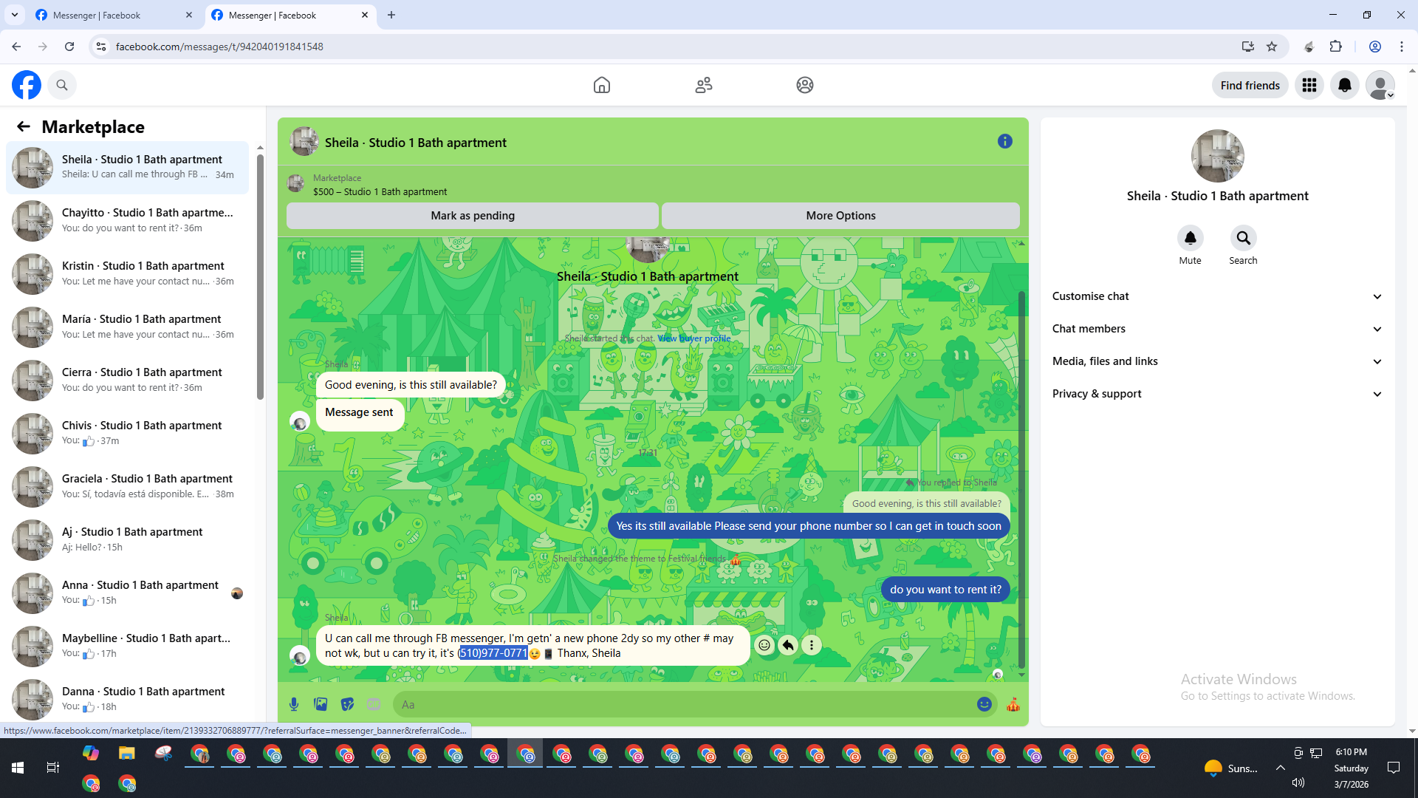Open María's Studio apartment conversation
Screen dimensions: 1418x798
(x=127, y=327)
